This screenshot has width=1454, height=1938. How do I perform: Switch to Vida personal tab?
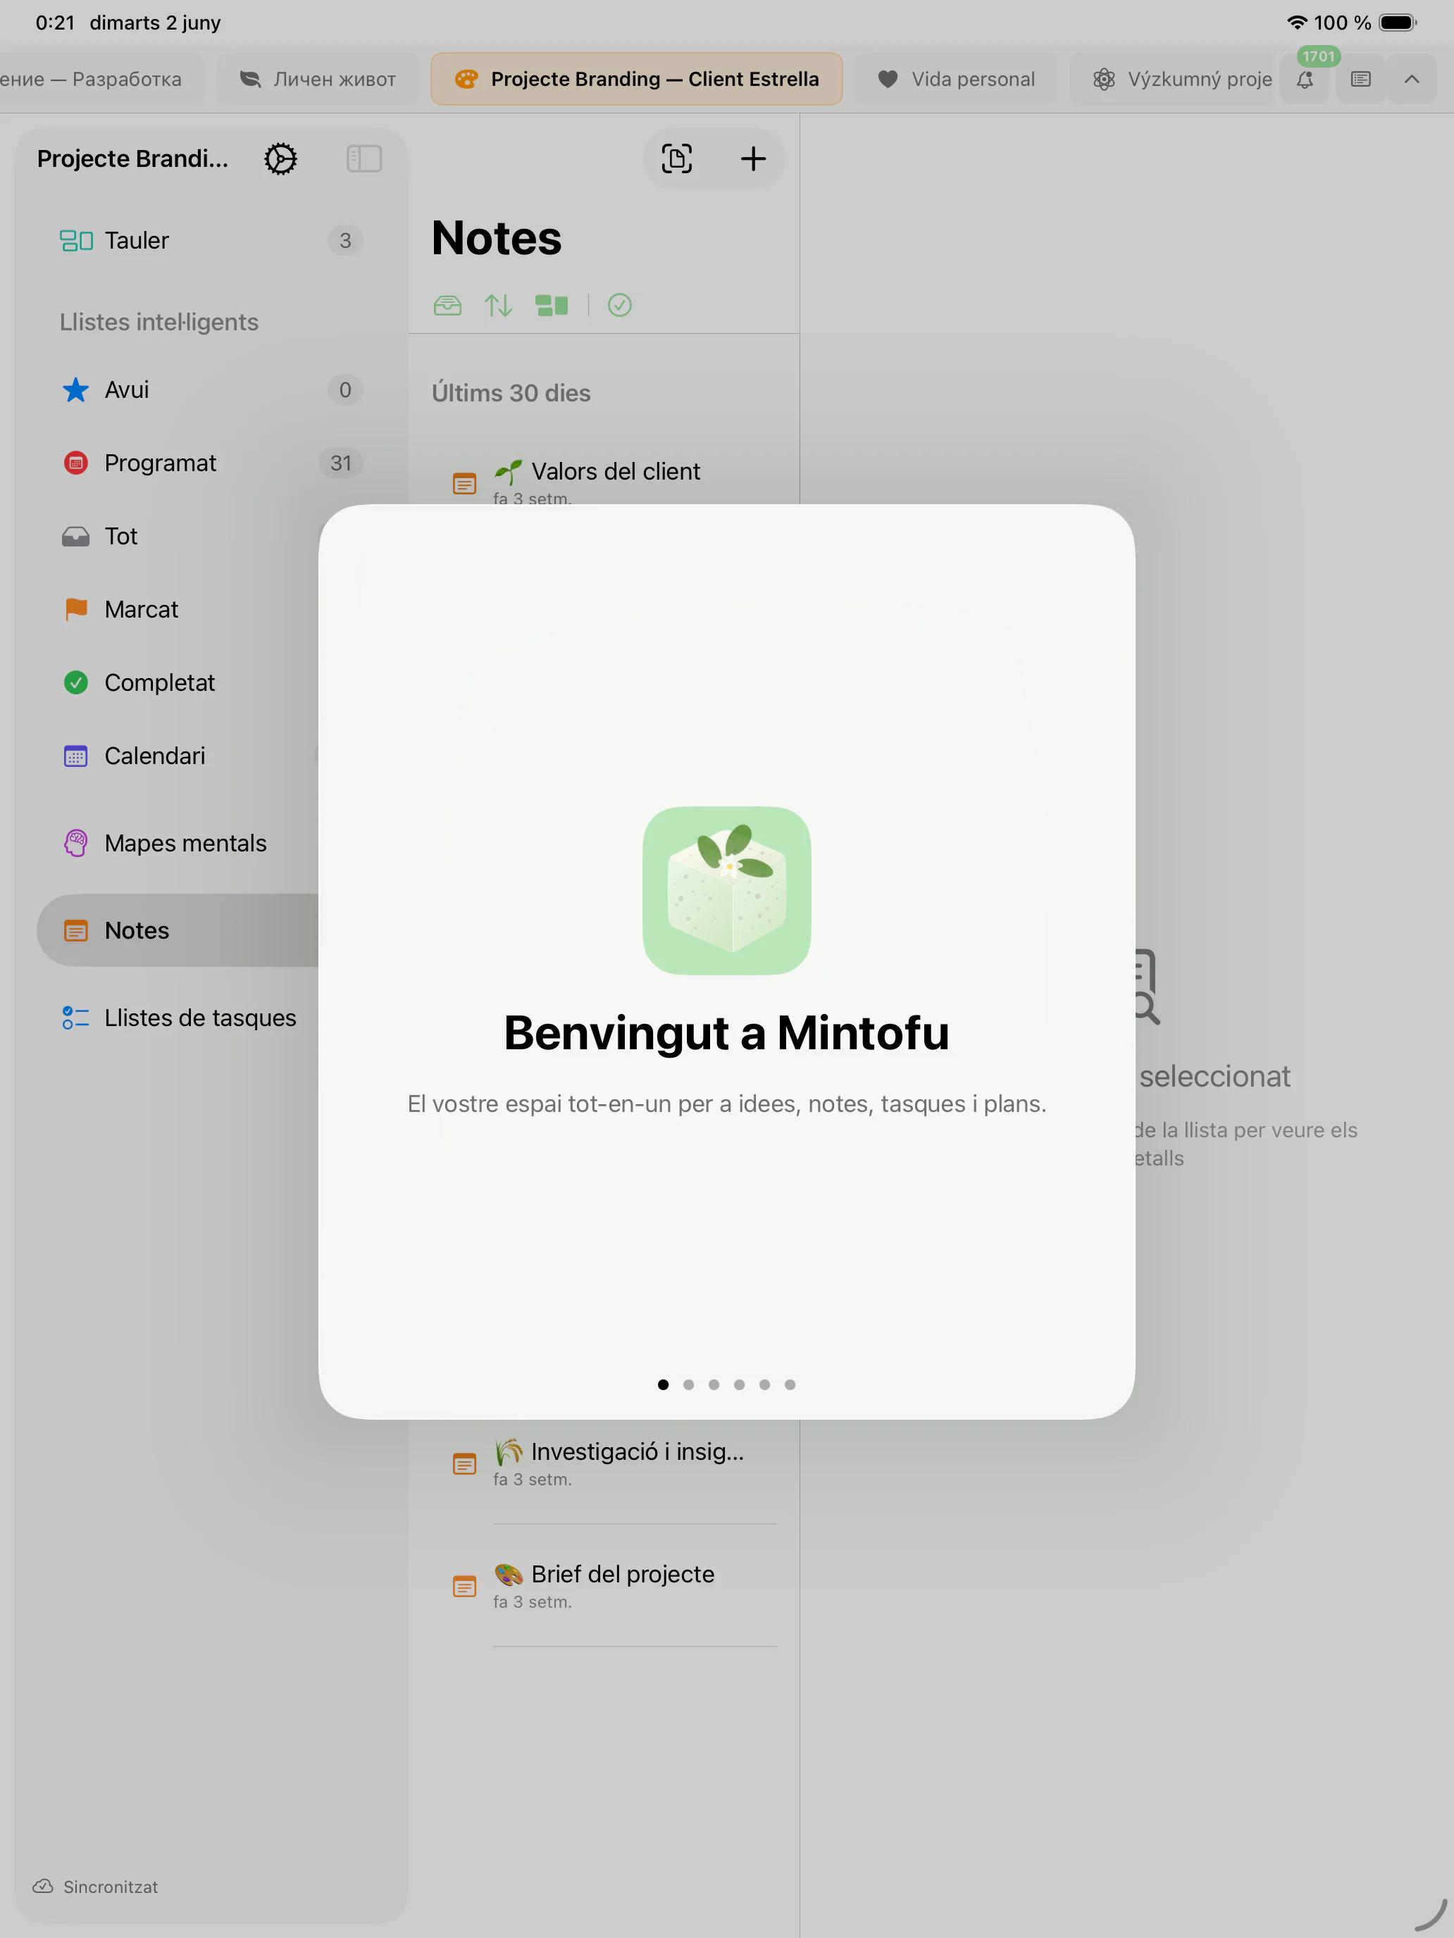pyautogui.click(x=955, y=79)
